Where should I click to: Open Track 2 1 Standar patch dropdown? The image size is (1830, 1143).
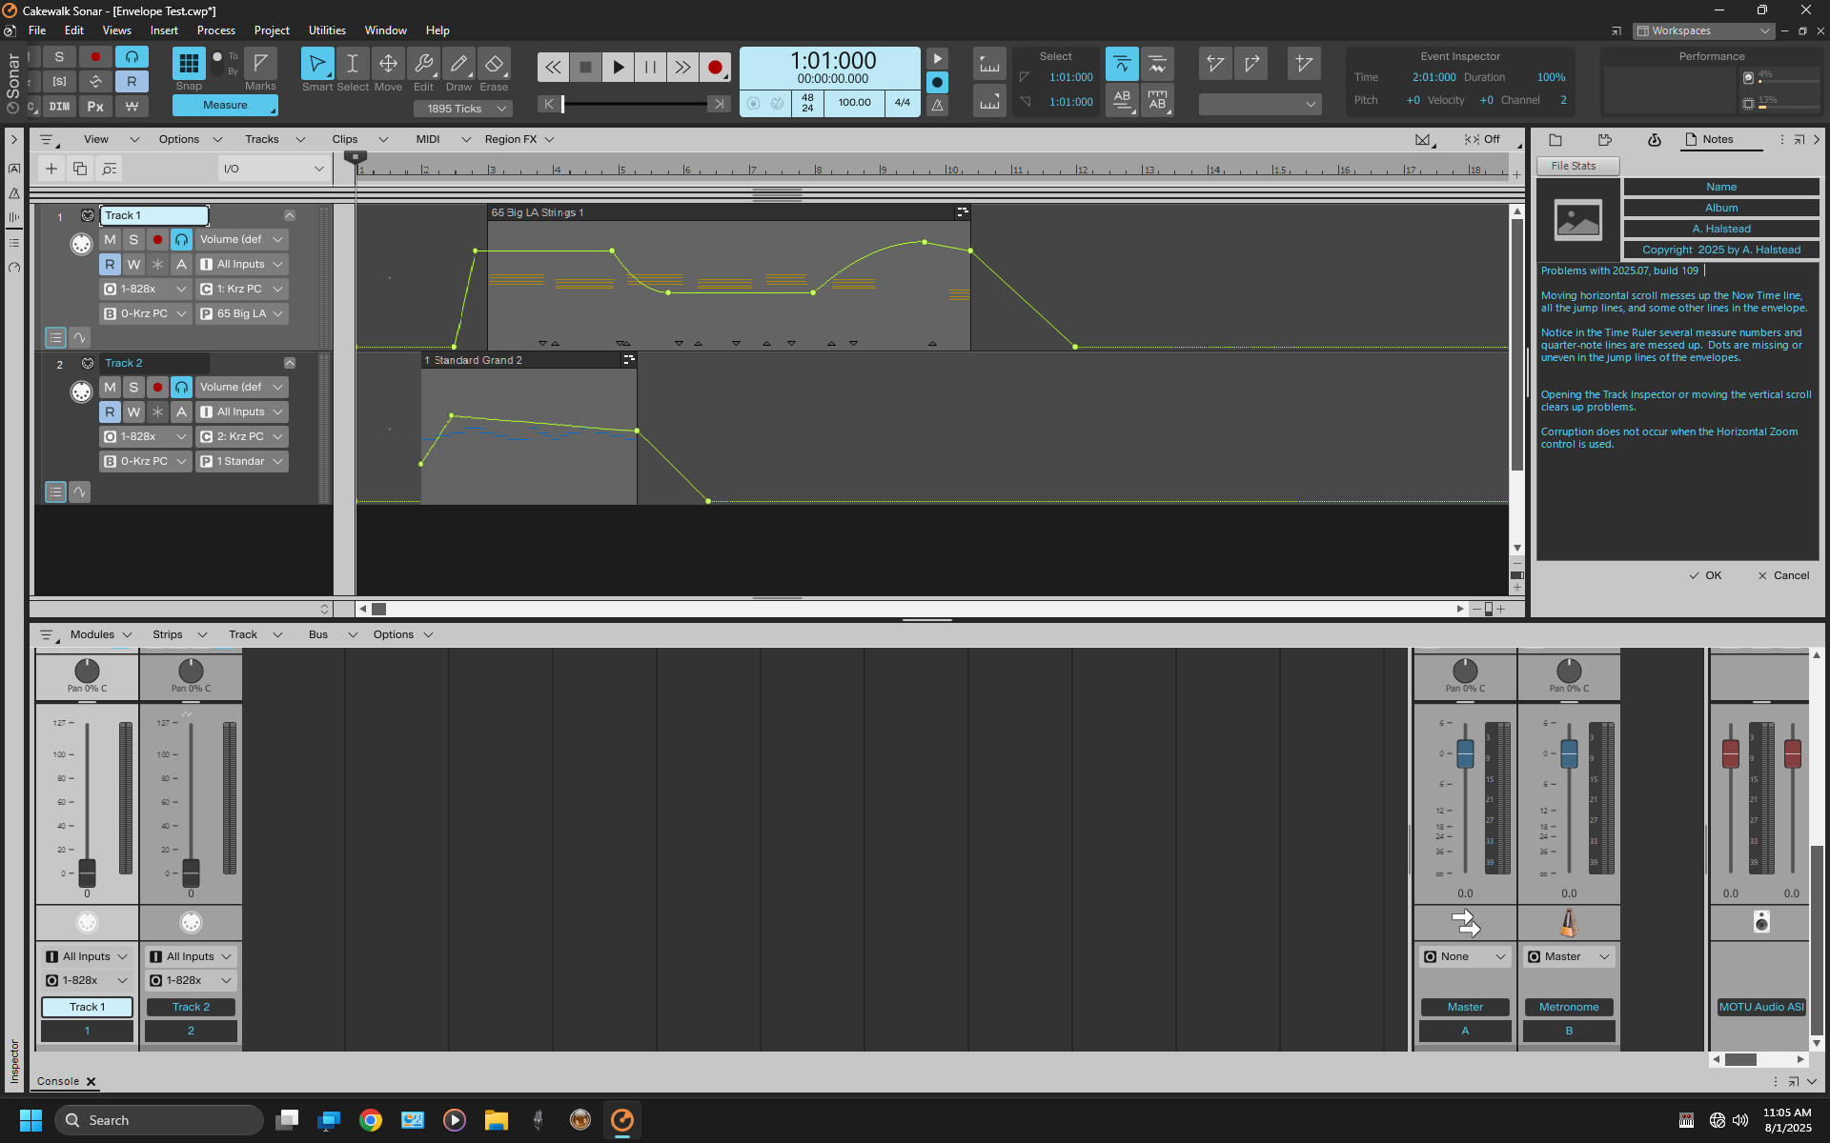tap(242, 461)
